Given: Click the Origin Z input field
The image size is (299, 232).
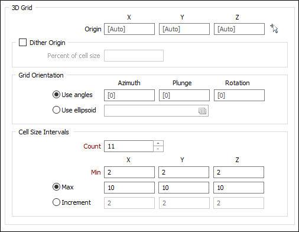Looking at the screenshot, I should [239, 29].
